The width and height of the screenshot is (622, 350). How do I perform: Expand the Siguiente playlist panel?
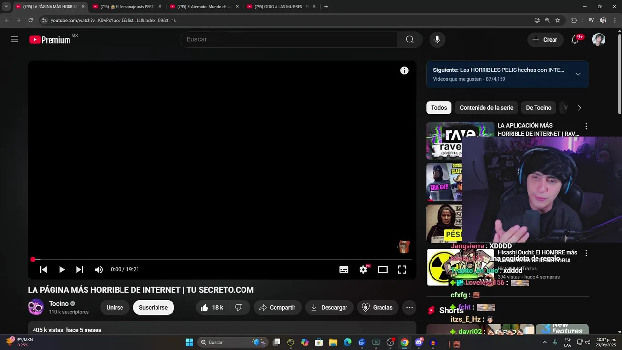(x=578, y=74)
